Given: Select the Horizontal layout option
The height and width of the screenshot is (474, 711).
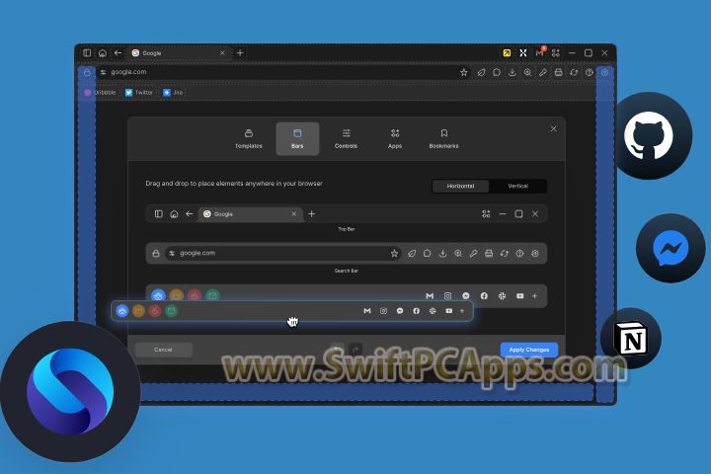Looking at the screenshot, I should 461,186.
